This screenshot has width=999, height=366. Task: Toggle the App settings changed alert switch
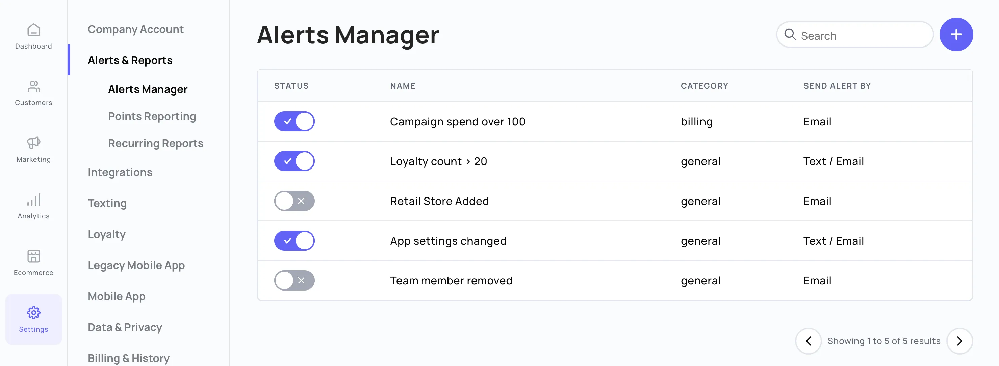294,241
